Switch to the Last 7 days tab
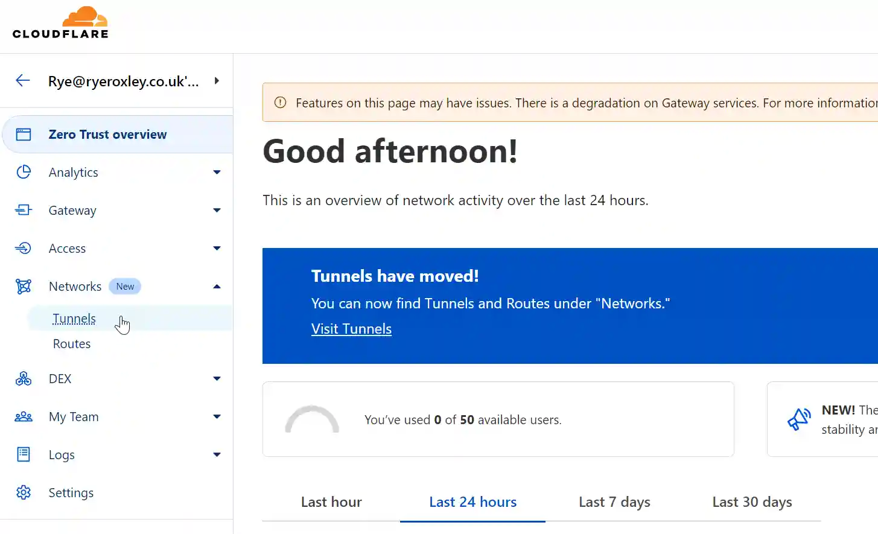The height and width of the screenshot is (534, 878). click(614, 501)
